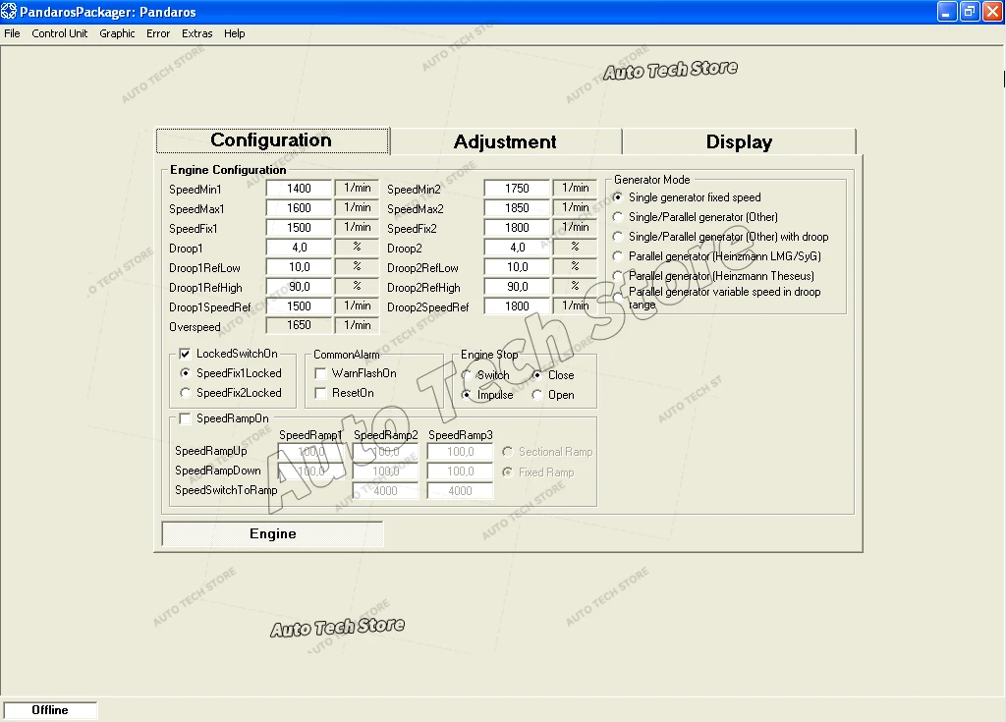Select the SpeedFix2Locked option
The width and height of the screenshot is (1006, 722).
pyautogui.click(x=186, y=393)
